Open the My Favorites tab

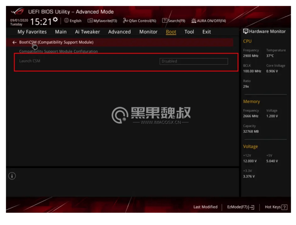pyautogui.click(x=32, y=32)
